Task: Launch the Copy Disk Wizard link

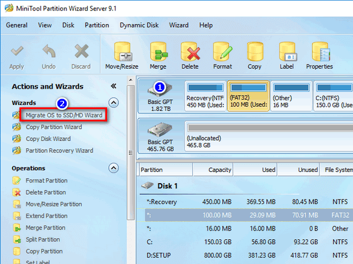Action: [48, 138]
